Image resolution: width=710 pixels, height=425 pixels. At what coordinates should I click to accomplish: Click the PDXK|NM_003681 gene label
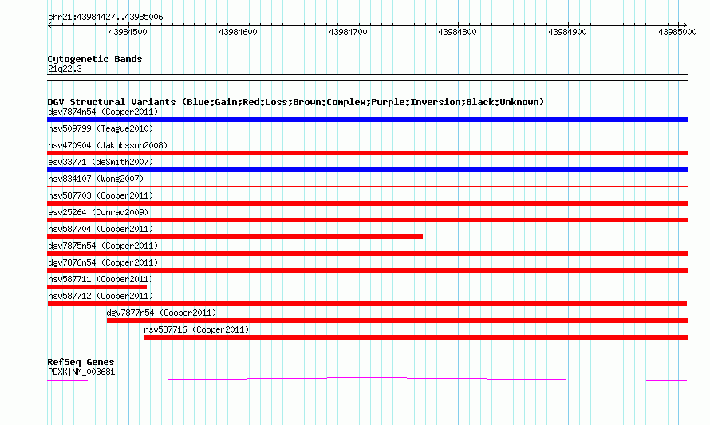tap(81, 372)
